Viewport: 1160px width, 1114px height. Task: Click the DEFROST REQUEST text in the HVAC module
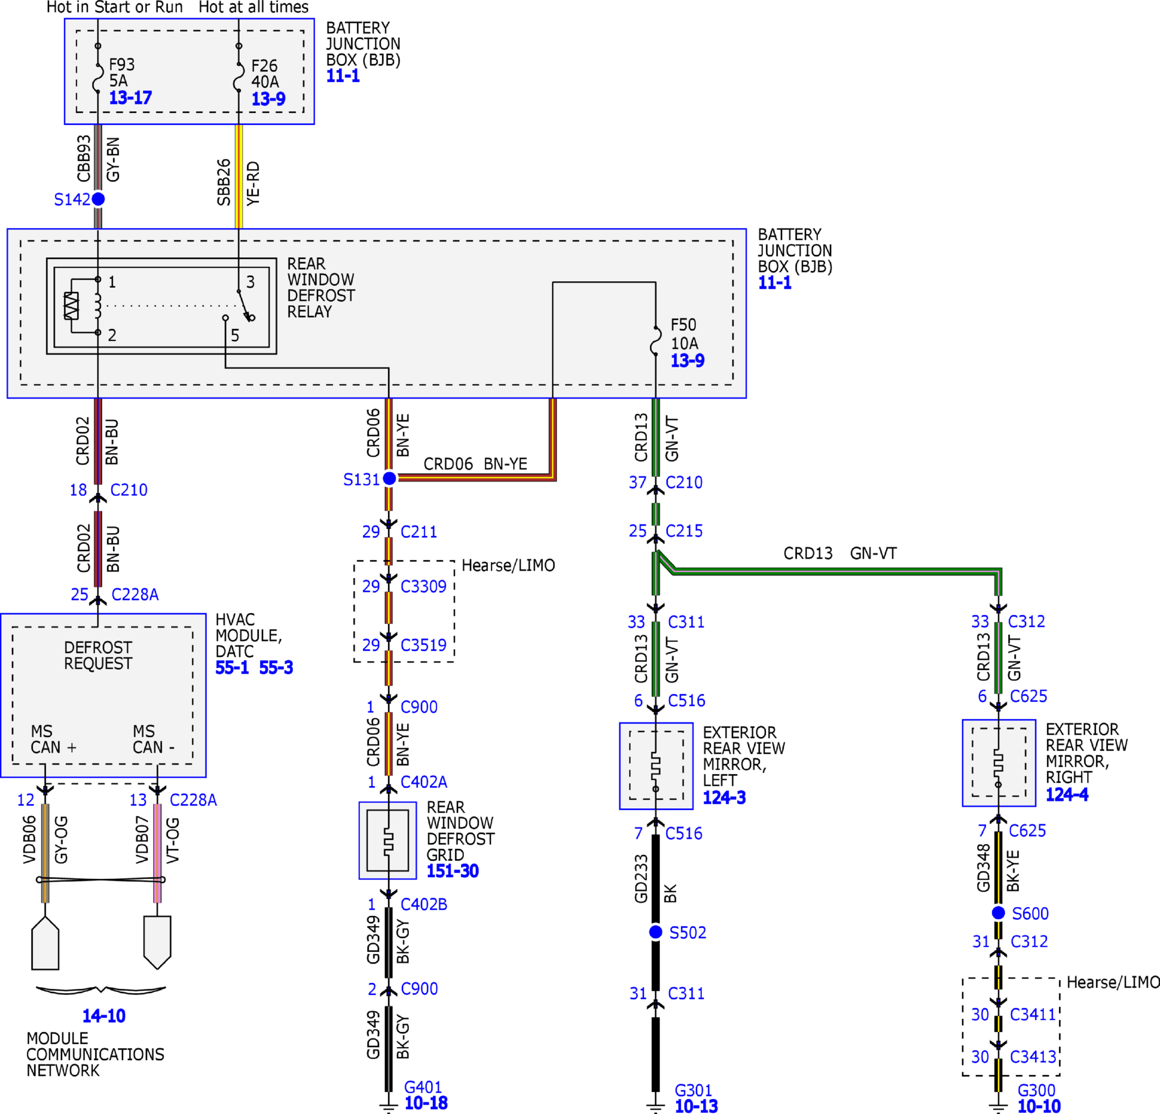tap(98, 656)
